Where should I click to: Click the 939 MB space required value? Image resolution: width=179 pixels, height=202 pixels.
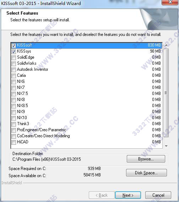click(x=94, y=169)
